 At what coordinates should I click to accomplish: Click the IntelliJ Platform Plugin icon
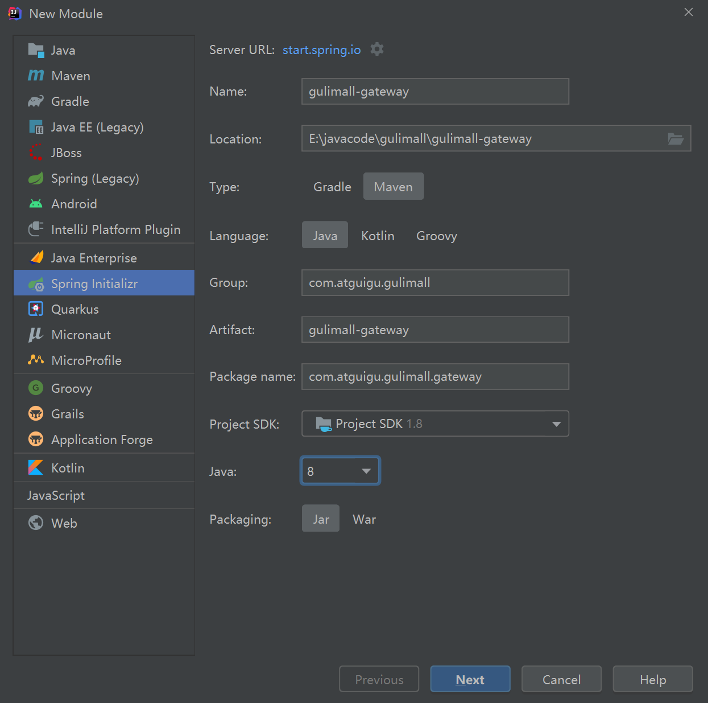[36, 229]
